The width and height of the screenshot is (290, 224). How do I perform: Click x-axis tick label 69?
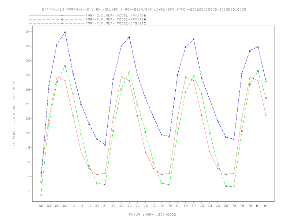pyautogui.click(x=226, y=206)
